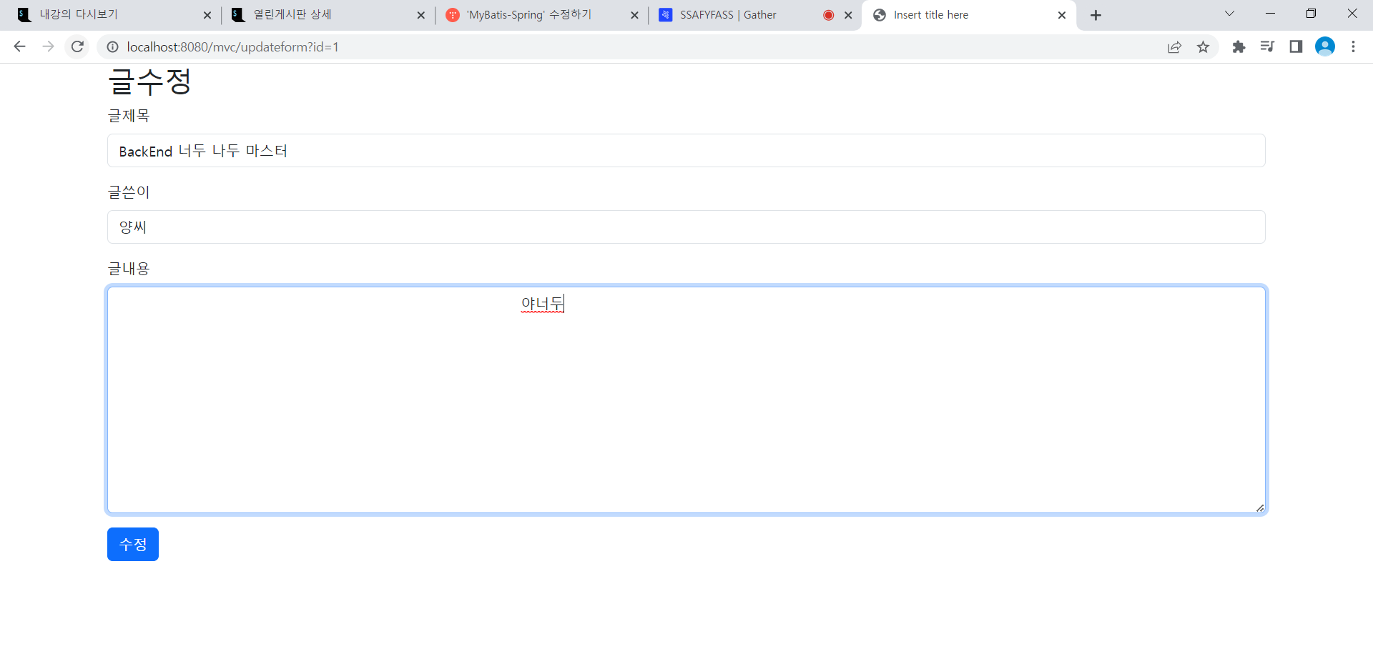Open the Chrome three-dot menu
Screen dimensions: 1373x654
click(x=1353, y=46)
